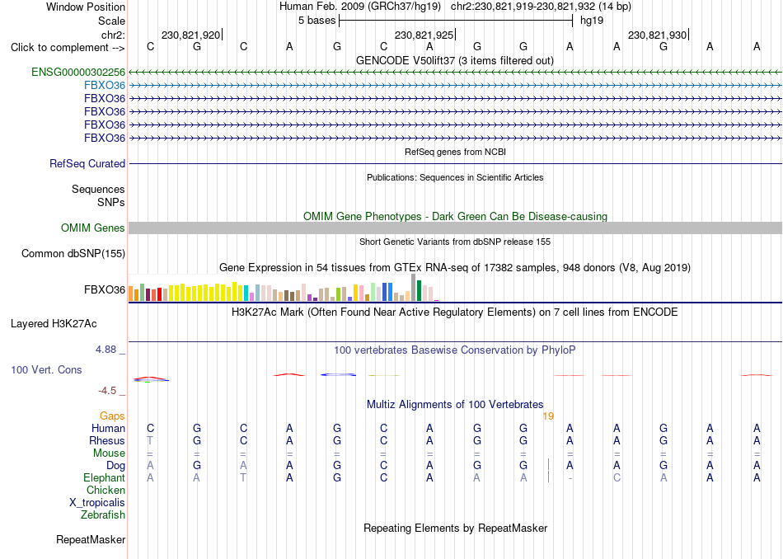Image resolution: width=783 pixels, height=559 pixels.
Task: Click the T base in the Elephant row
Action: pyautogui.click(x=243, y=478)
